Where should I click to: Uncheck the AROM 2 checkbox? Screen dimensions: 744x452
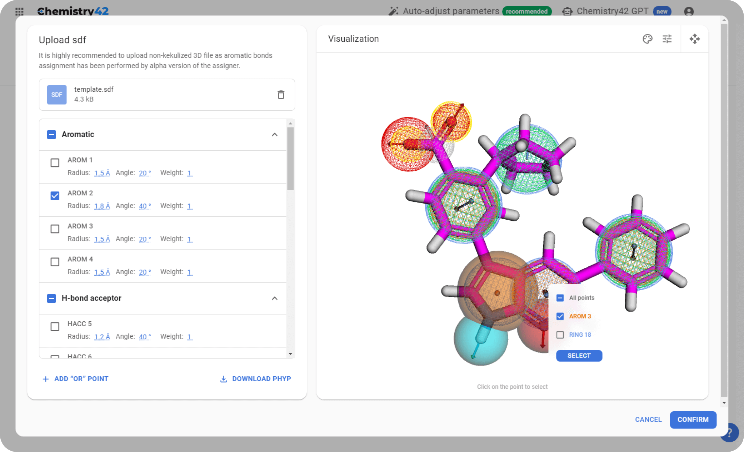(55, 196)
